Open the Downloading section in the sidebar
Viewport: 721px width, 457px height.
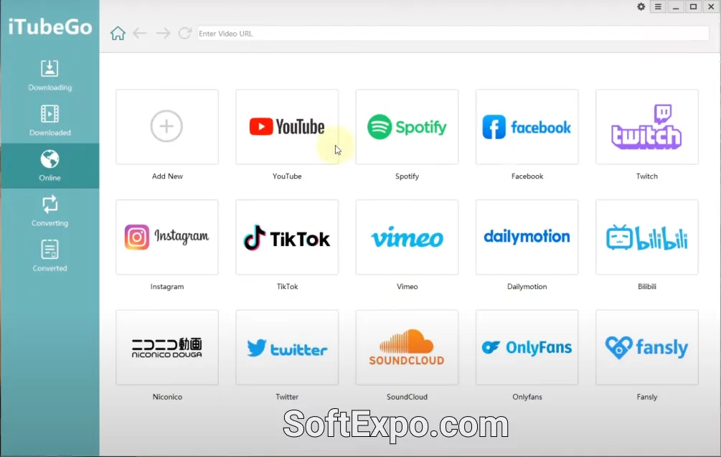pyautogui.click(x=50, y=74)
